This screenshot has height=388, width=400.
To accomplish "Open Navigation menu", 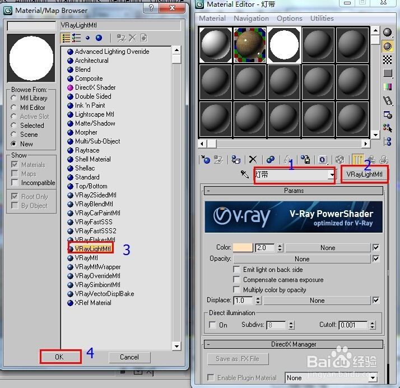I will pyautogui.click(x=252, y=19).
